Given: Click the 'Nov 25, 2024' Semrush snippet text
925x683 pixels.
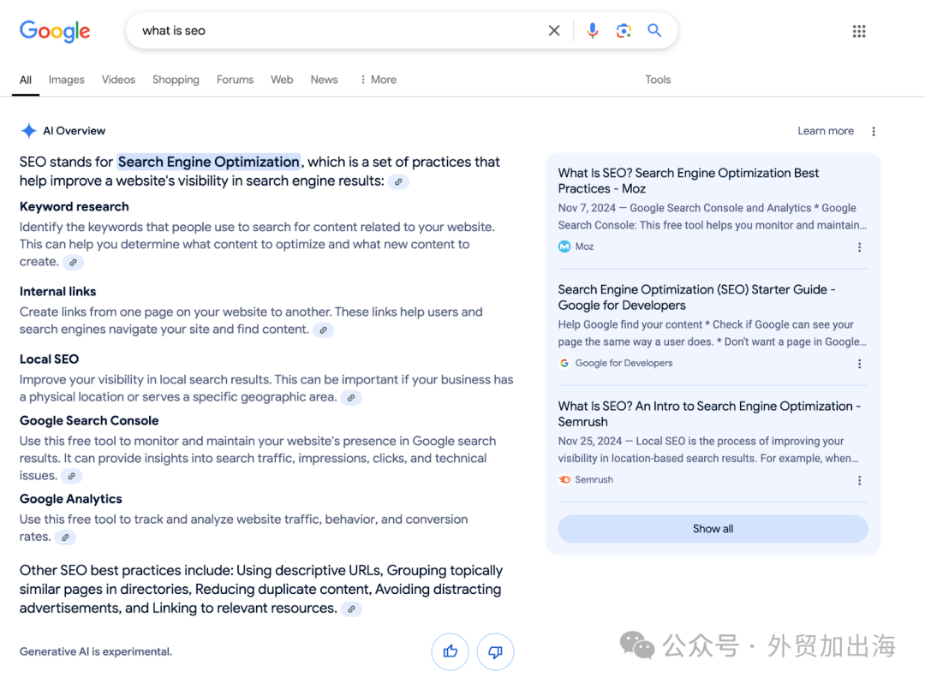Looking at the screenshot, I should pos(708,449).
